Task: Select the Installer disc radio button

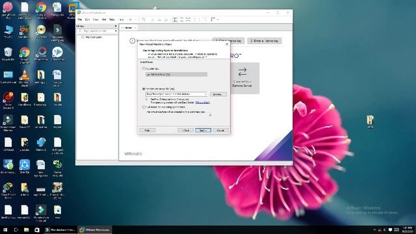Action: (144, 68)
